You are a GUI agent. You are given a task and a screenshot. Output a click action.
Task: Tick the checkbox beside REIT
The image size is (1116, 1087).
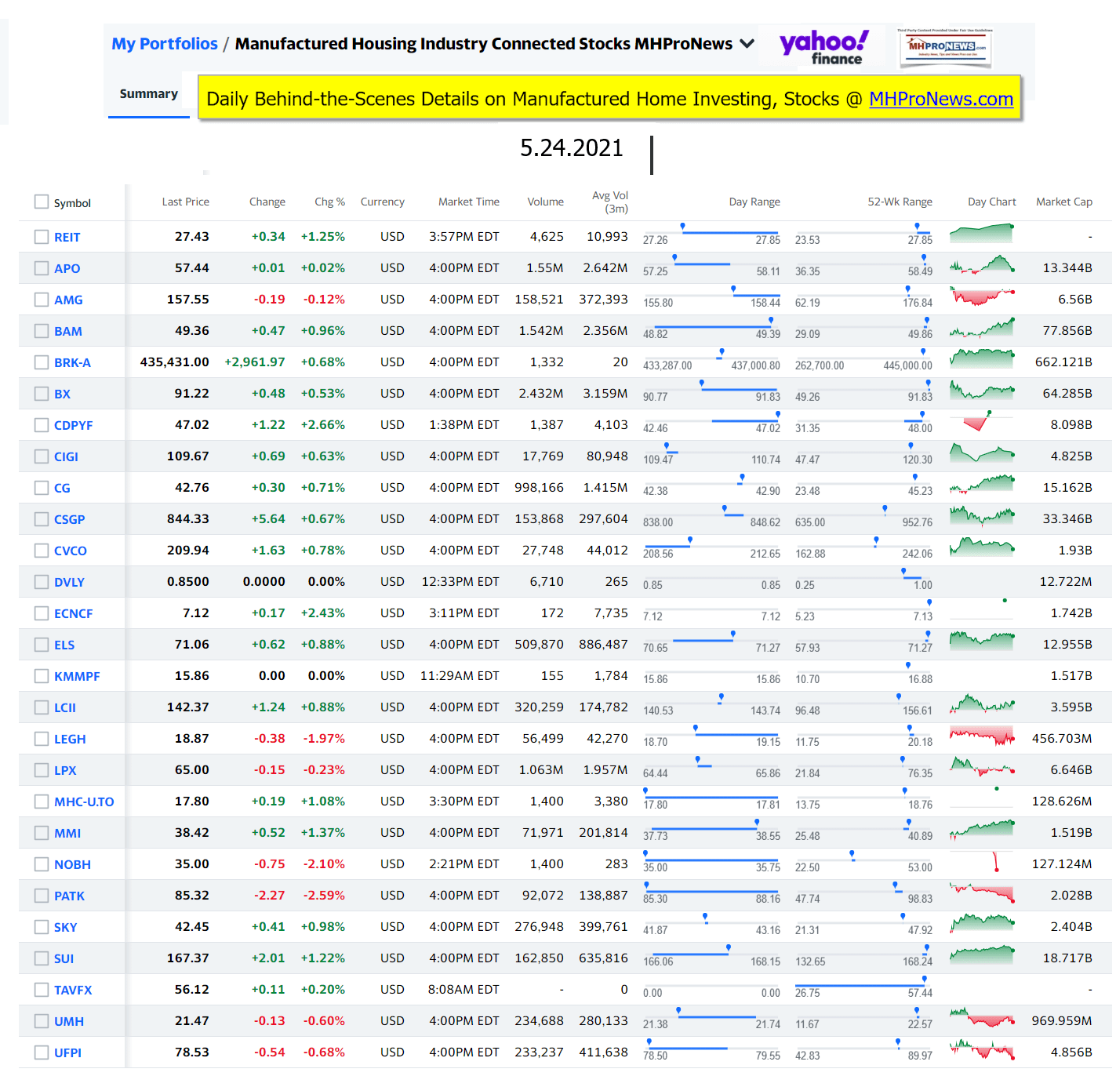click(x=42, y=237)
